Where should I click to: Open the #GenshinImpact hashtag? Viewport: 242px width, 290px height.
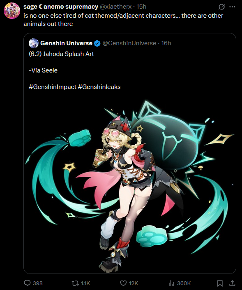(53, 87)
